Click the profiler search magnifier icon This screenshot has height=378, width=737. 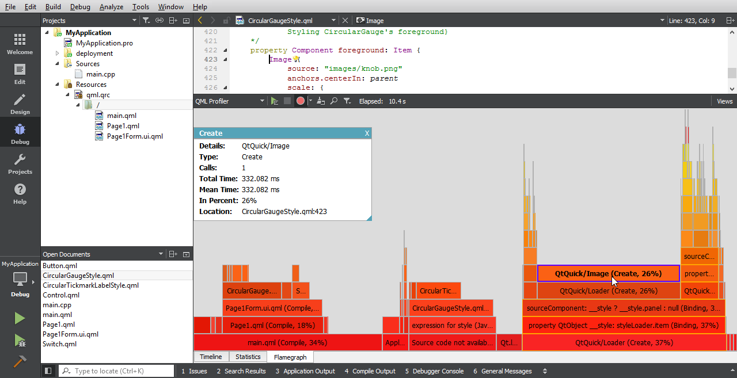click(333, 101)
